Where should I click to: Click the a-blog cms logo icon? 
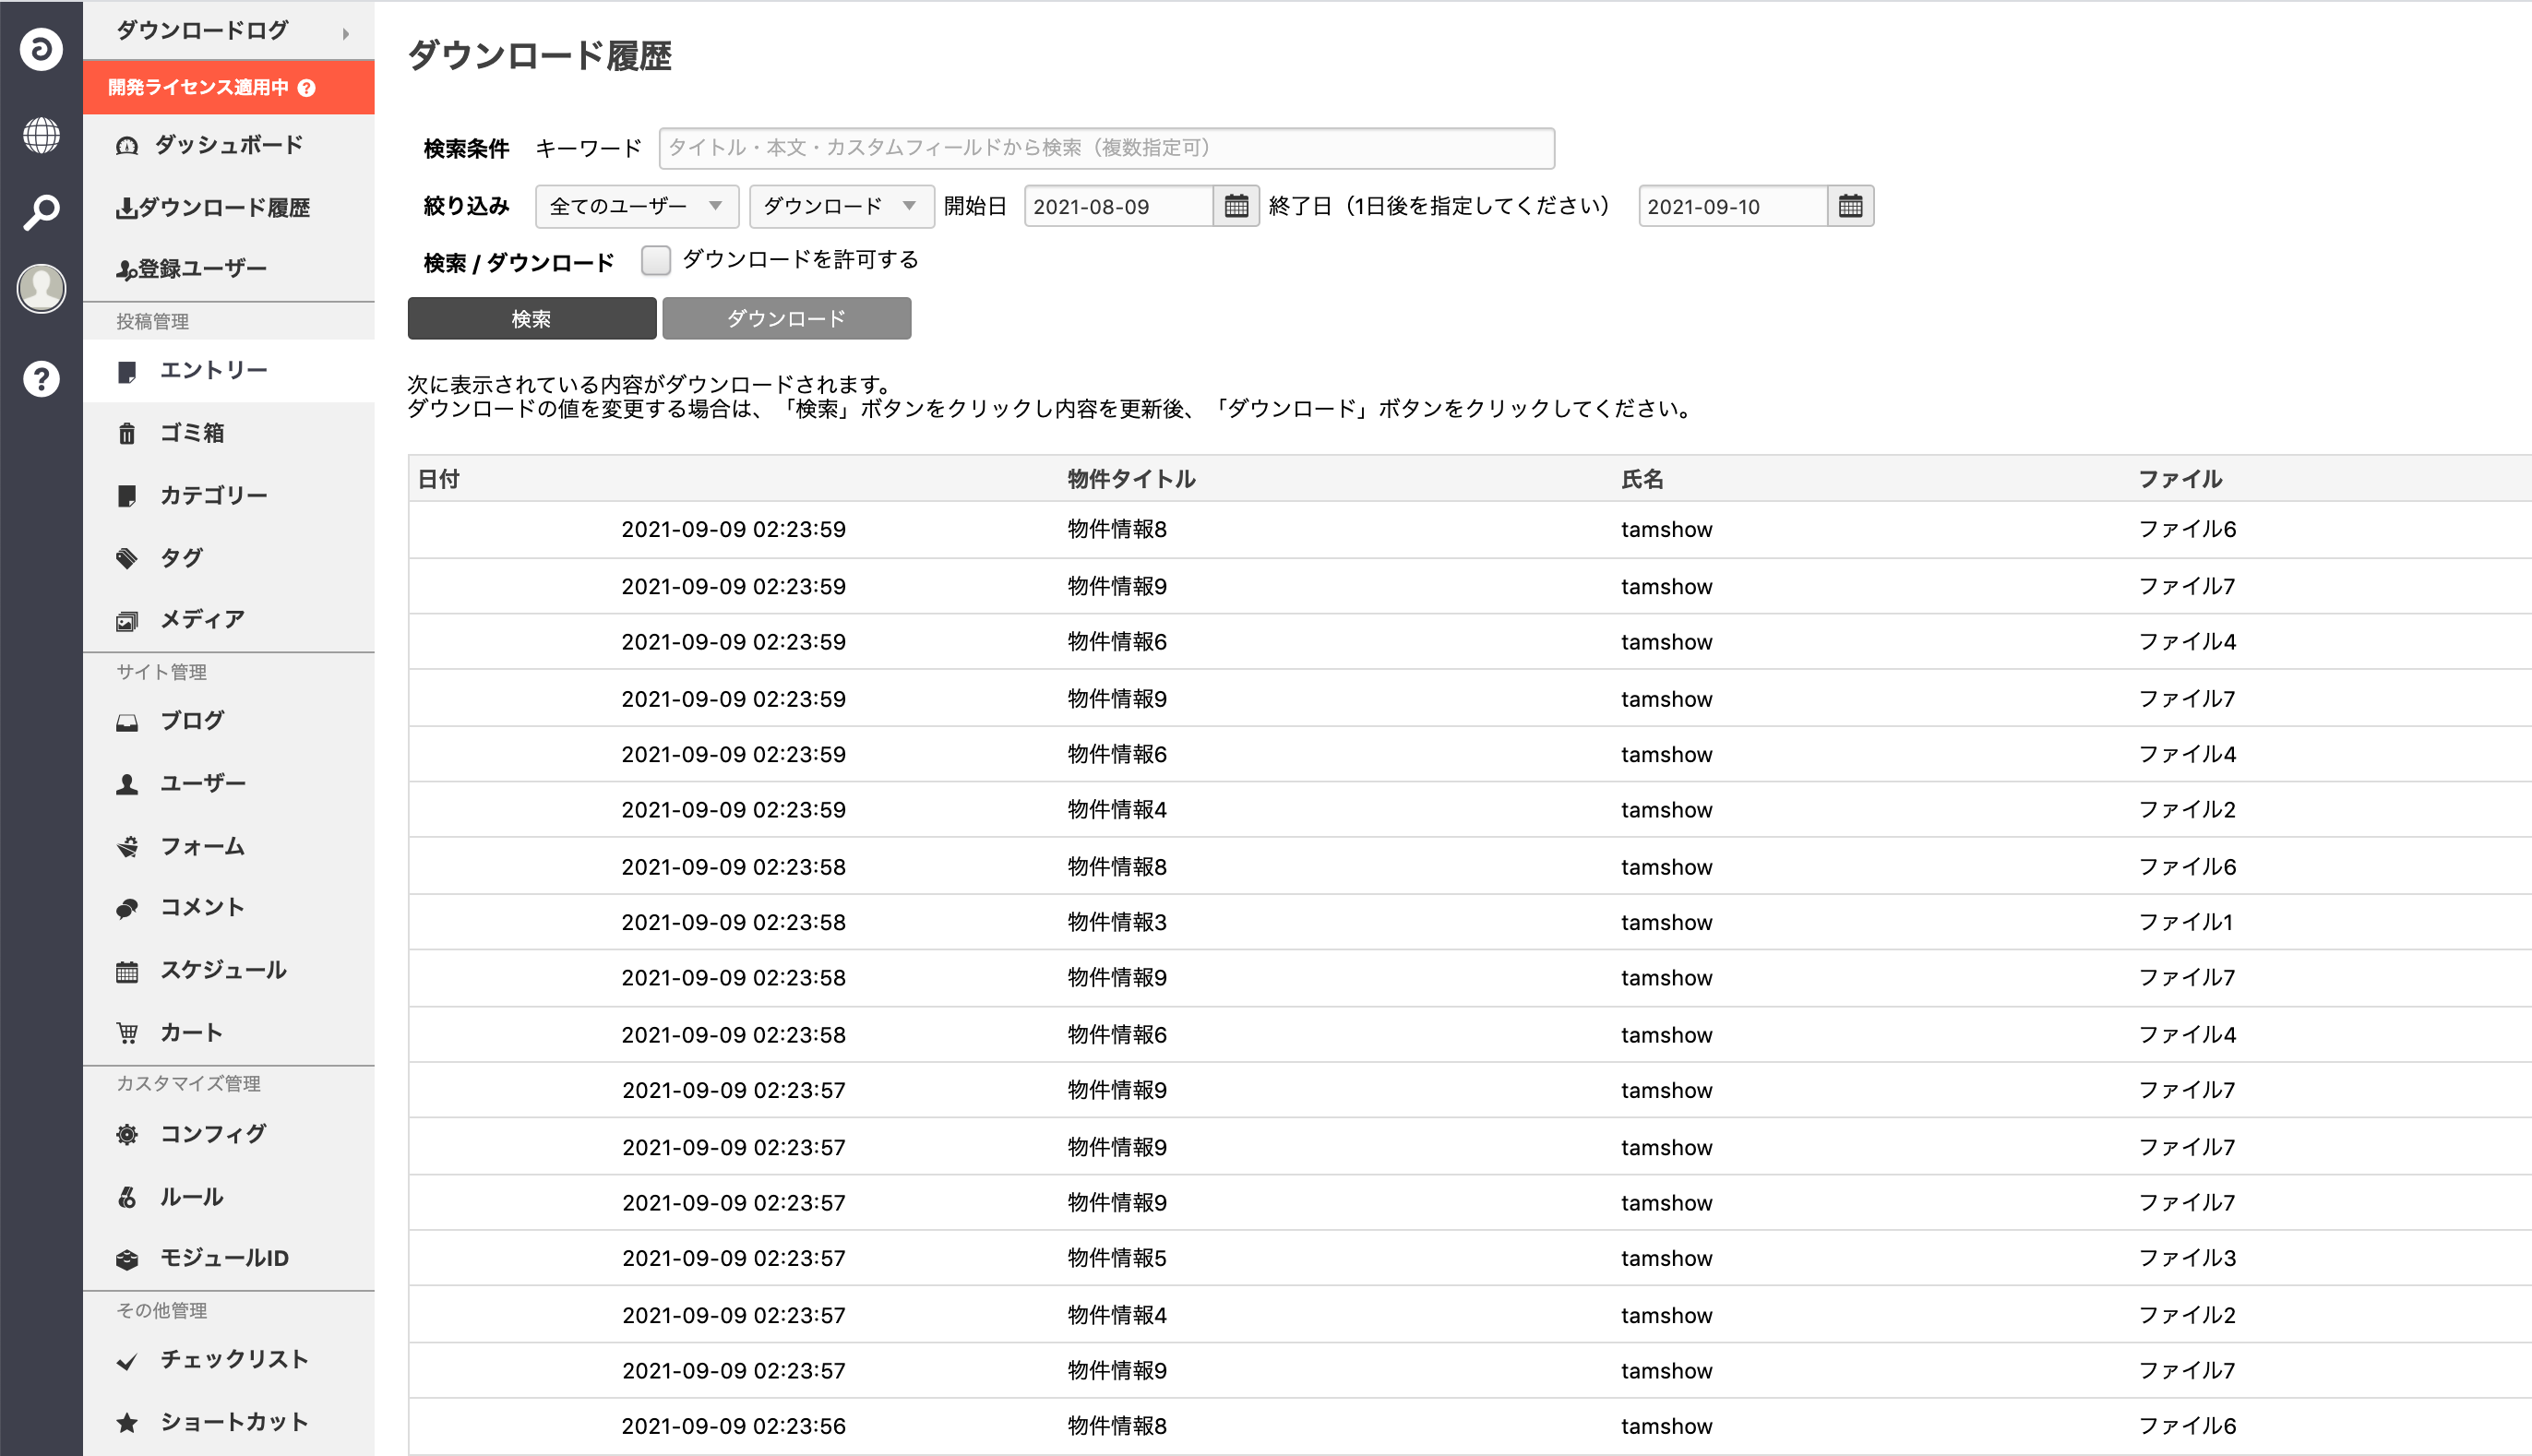coord(41,49)
